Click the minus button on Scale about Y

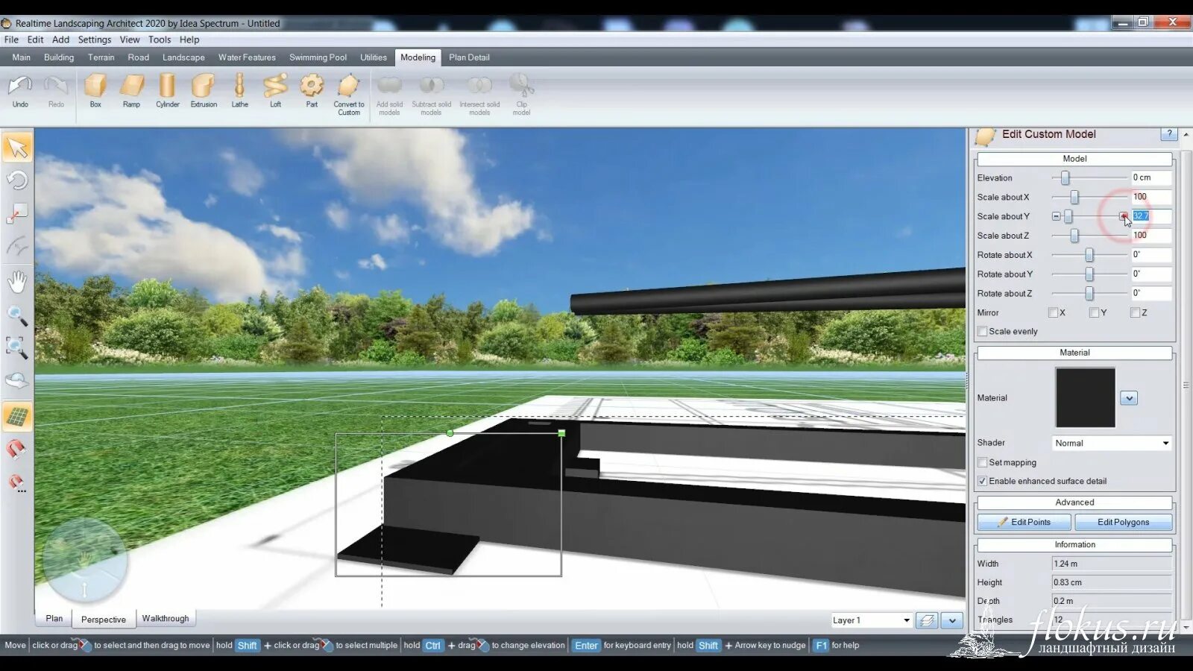click(1056, 216)
